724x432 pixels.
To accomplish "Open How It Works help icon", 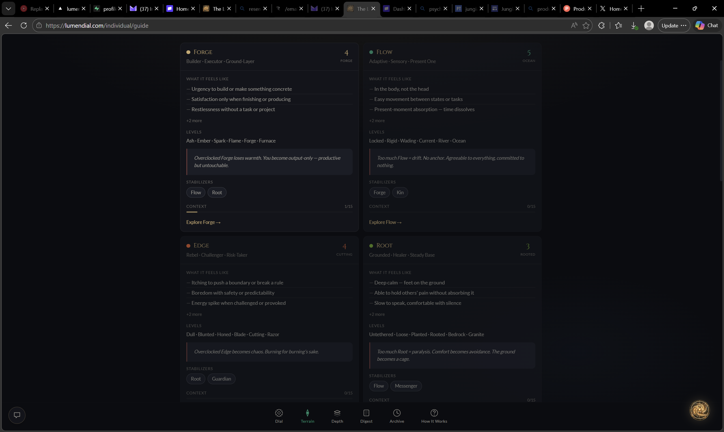I will tap(434, 413).
